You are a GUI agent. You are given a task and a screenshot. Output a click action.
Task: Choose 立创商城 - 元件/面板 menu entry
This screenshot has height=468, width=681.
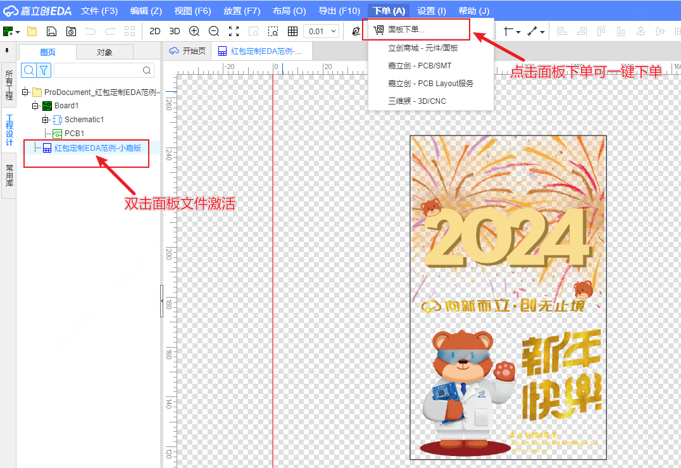coord(431,47)
